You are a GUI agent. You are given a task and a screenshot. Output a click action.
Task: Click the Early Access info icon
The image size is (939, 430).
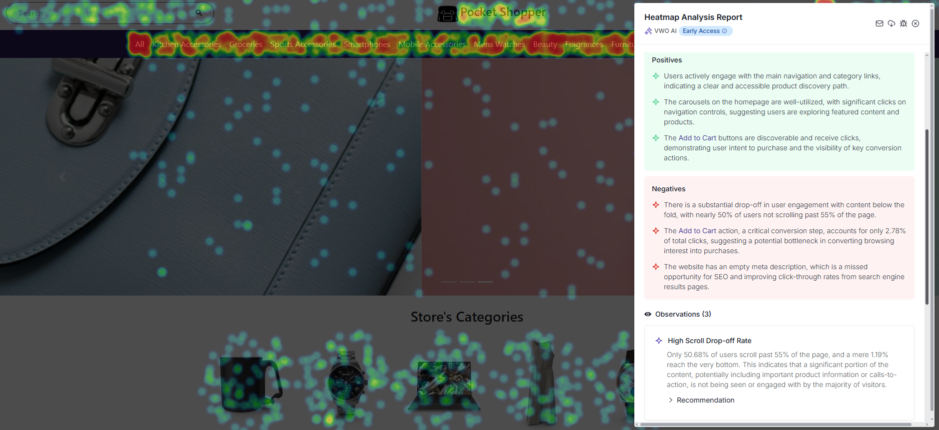pos(724,31)
